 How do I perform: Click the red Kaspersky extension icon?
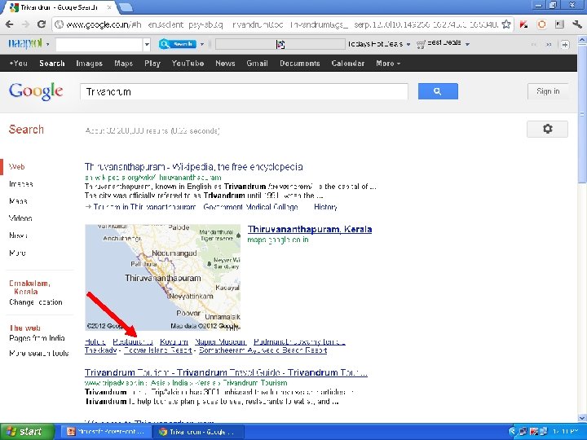pos(523,24)
